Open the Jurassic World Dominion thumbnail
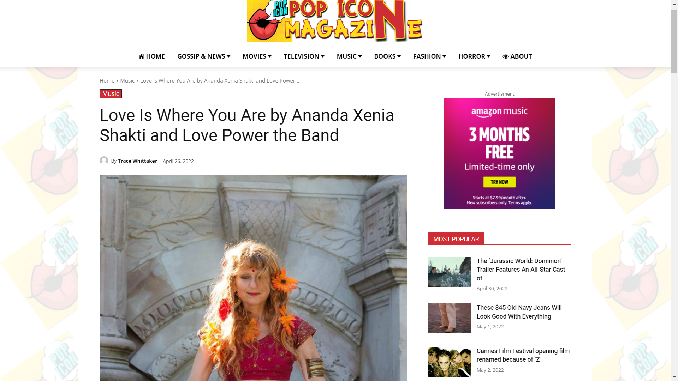 click(x=450, y=272)
